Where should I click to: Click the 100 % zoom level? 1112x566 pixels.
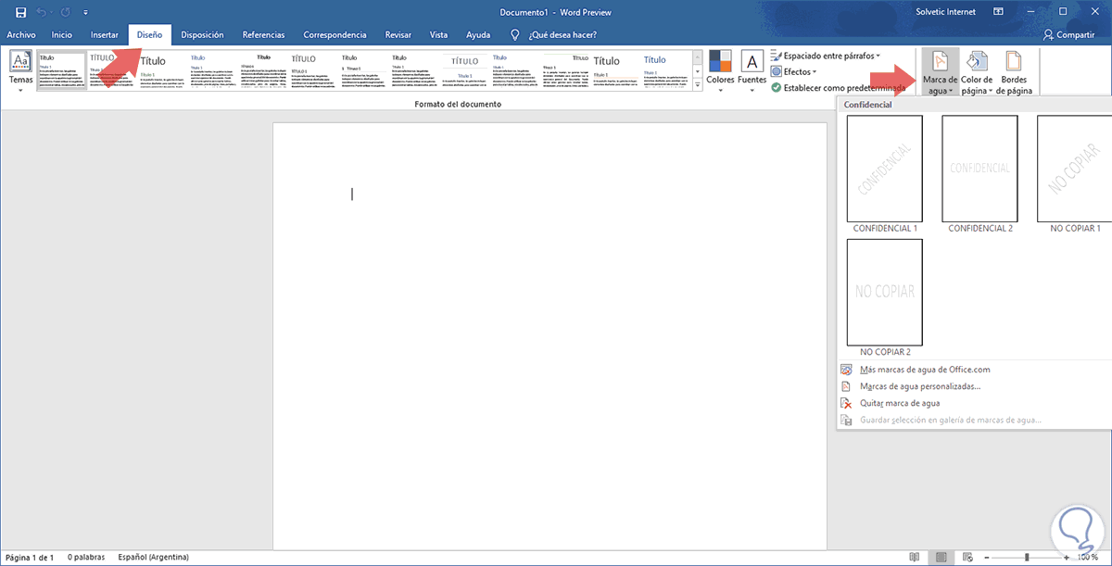pyautogui.click(x=1088, y=558)
